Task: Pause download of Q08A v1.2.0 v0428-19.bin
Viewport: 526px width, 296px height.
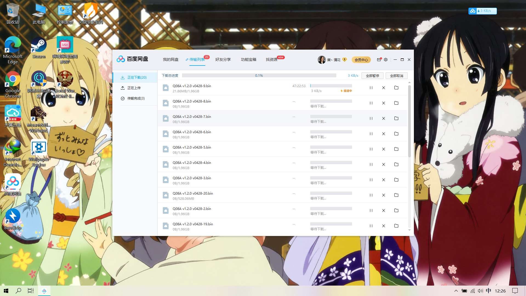Action: (x=371, y=226)
